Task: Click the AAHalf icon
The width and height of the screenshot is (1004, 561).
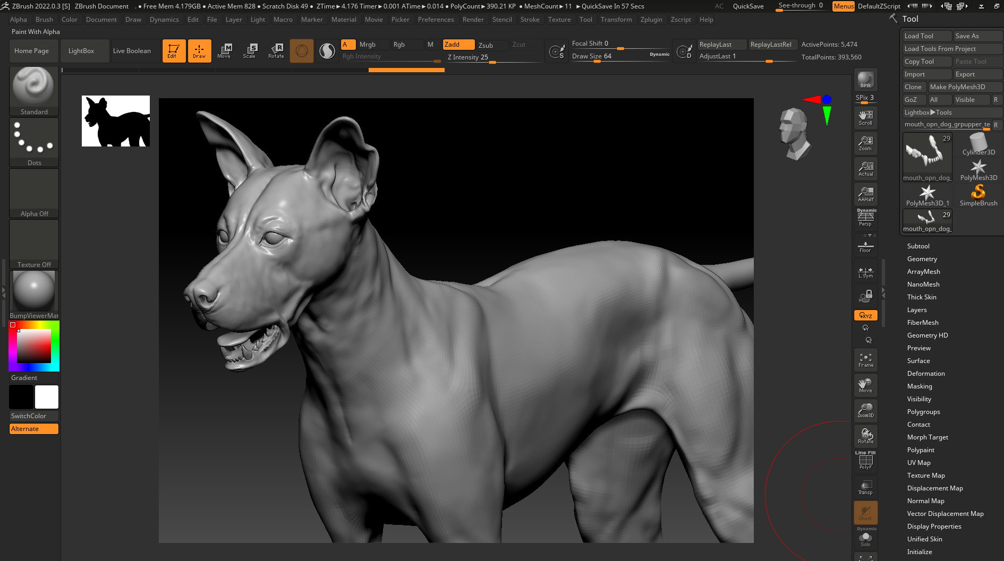Action: click(x=865, y=194)
